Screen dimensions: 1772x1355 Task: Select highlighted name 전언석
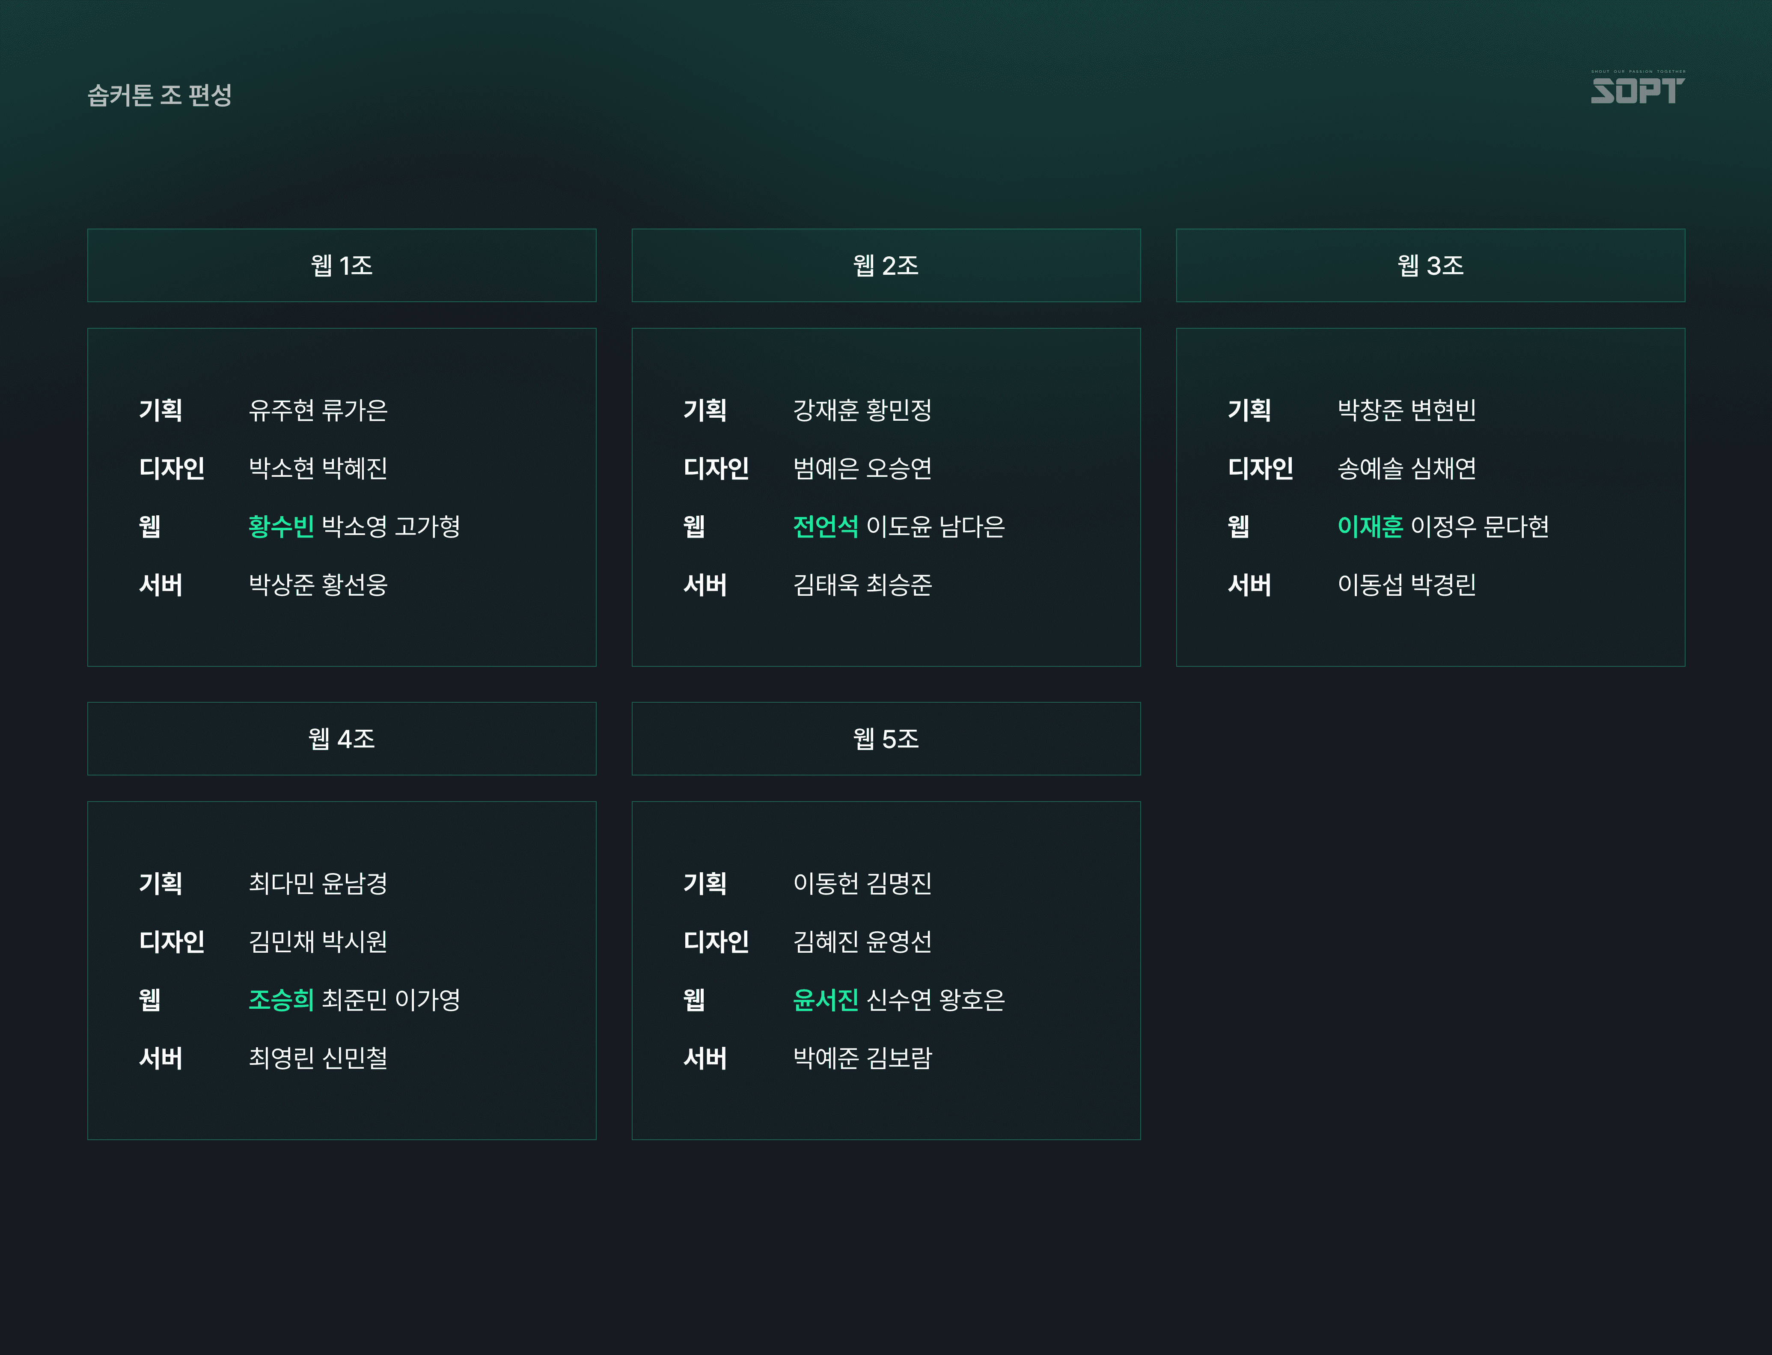[825, 527]
